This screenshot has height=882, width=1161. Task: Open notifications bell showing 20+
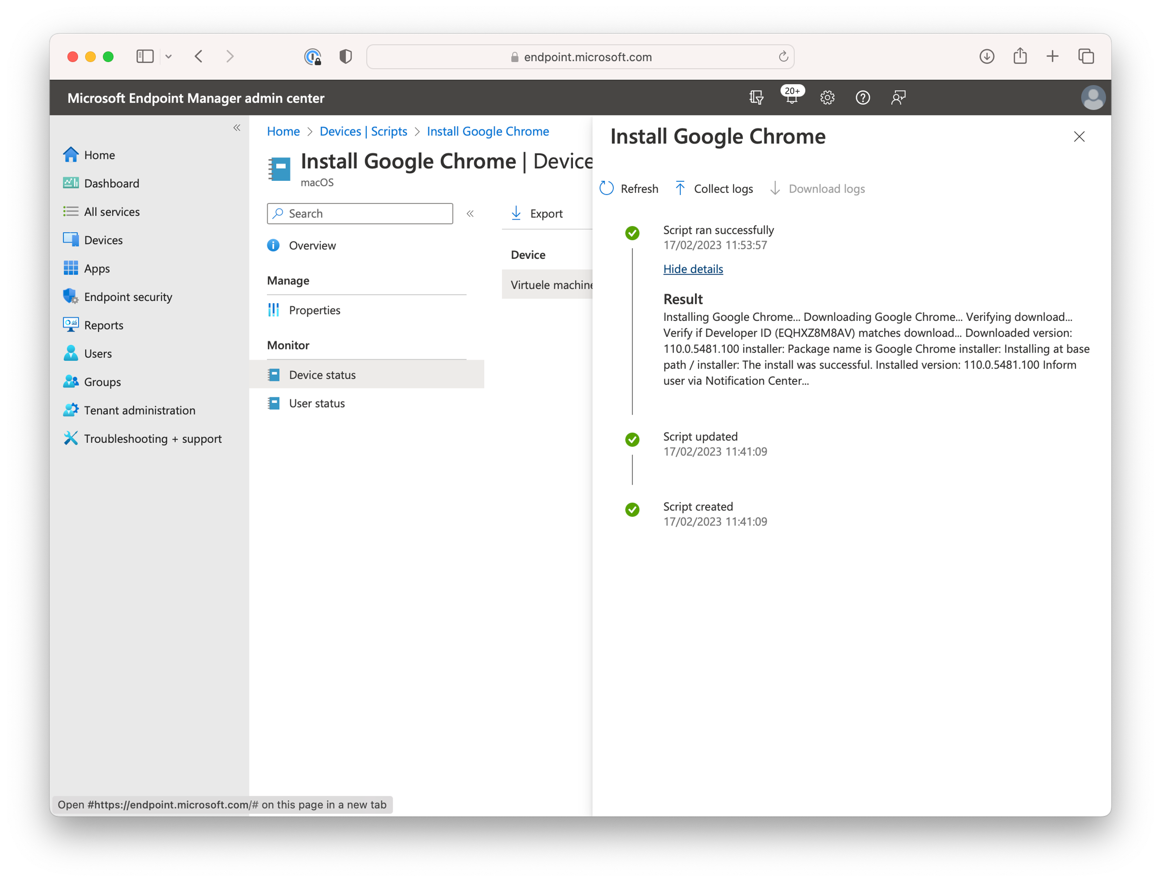pos(792,96)
